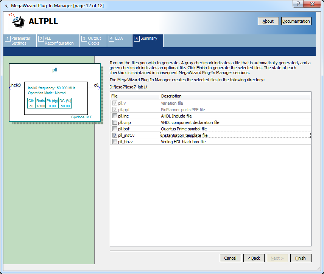
Task: Switch to EDA tab
Action: (120, 41)
